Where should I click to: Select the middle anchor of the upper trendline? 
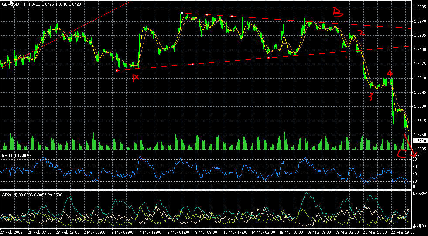coord(207,14)
